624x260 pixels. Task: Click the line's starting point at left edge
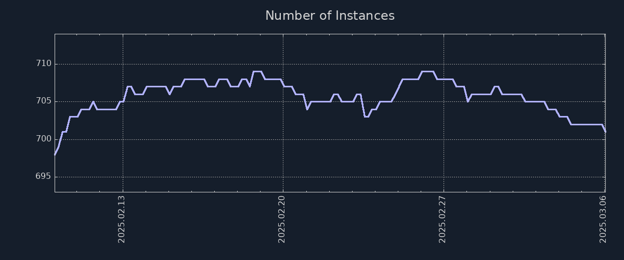[55, 154]
